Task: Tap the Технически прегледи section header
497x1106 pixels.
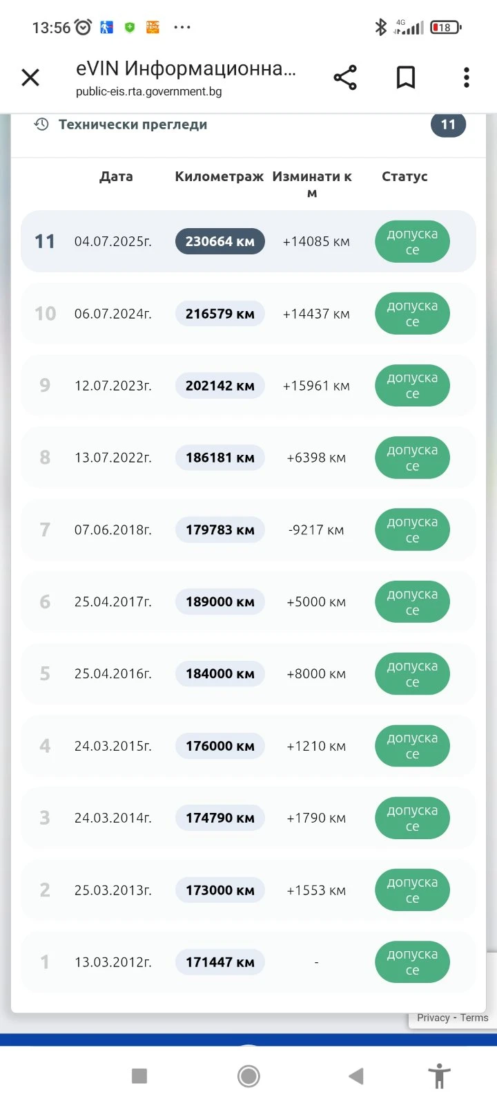Action: [133, 124]
